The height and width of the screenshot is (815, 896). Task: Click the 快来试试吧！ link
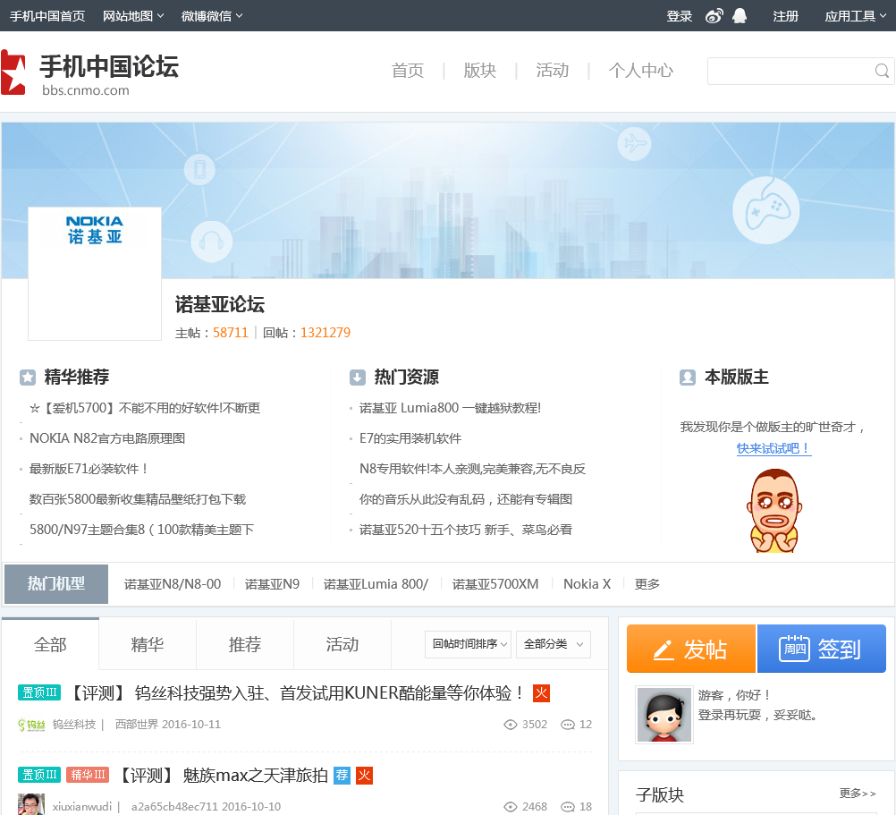[x=773, y=448]
